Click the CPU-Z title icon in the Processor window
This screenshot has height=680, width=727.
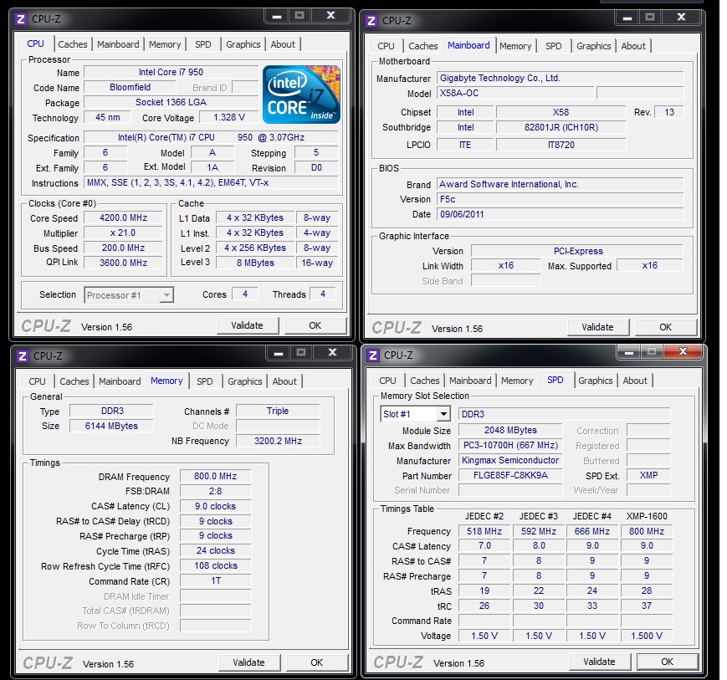(20, 19)
